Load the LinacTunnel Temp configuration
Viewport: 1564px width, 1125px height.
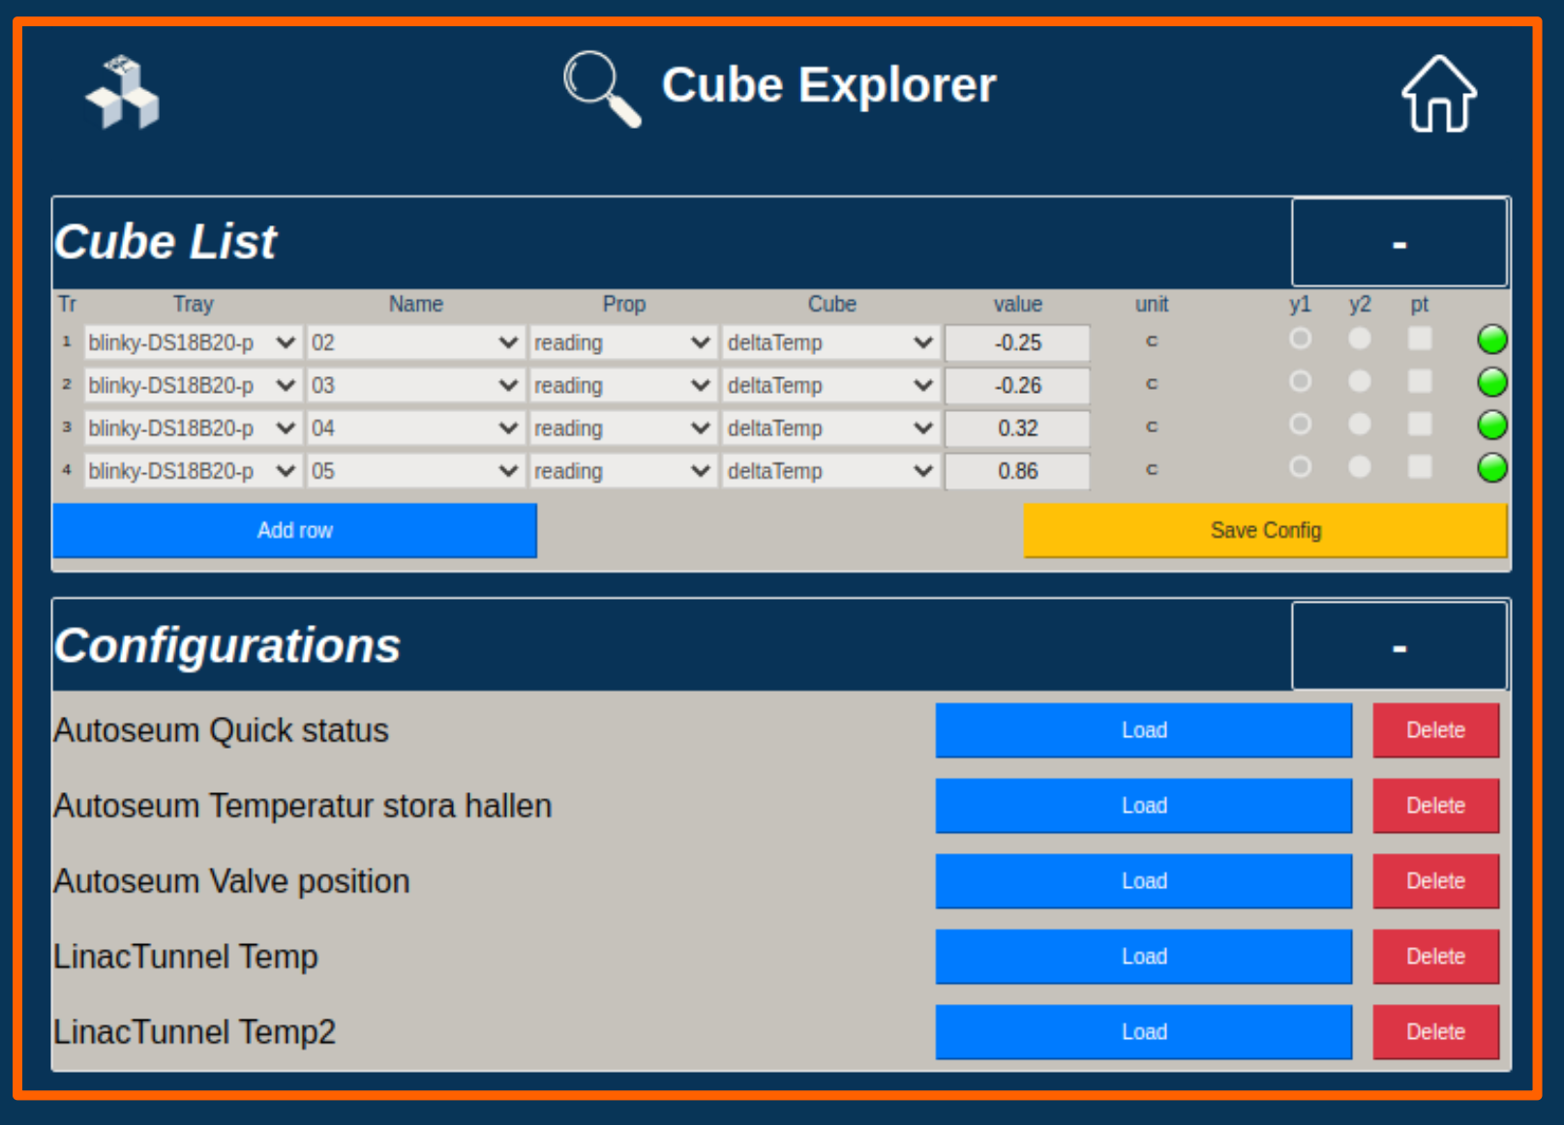(x=1143, y=957)
